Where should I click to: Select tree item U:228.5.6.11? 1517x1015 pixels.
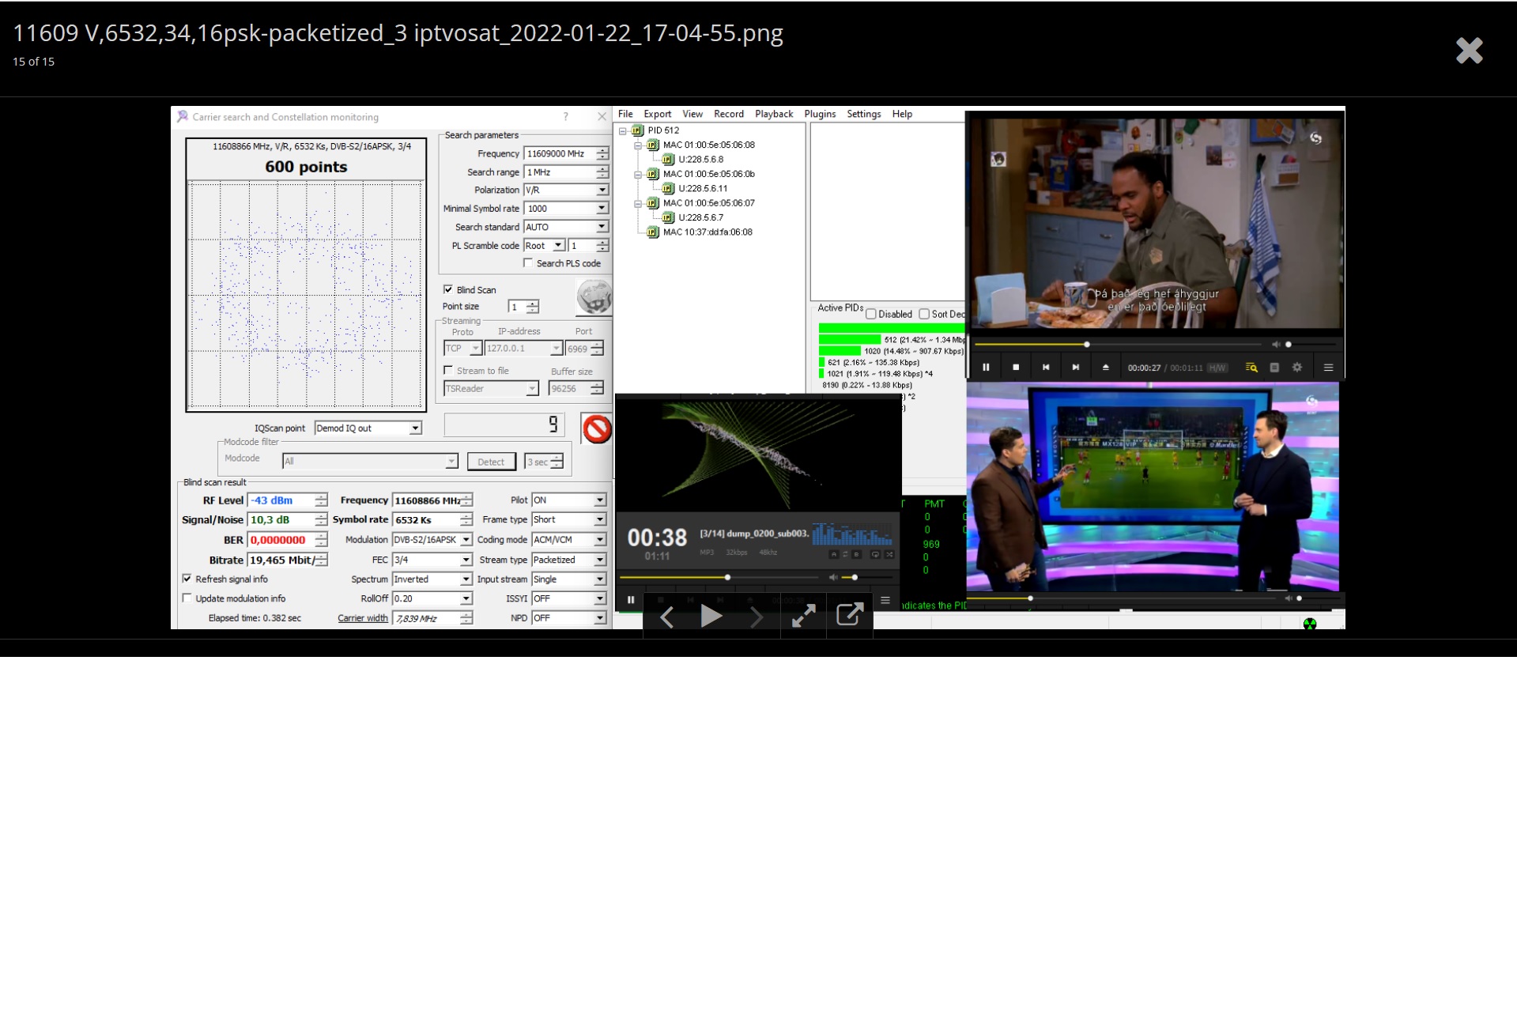tap(703, 189)
